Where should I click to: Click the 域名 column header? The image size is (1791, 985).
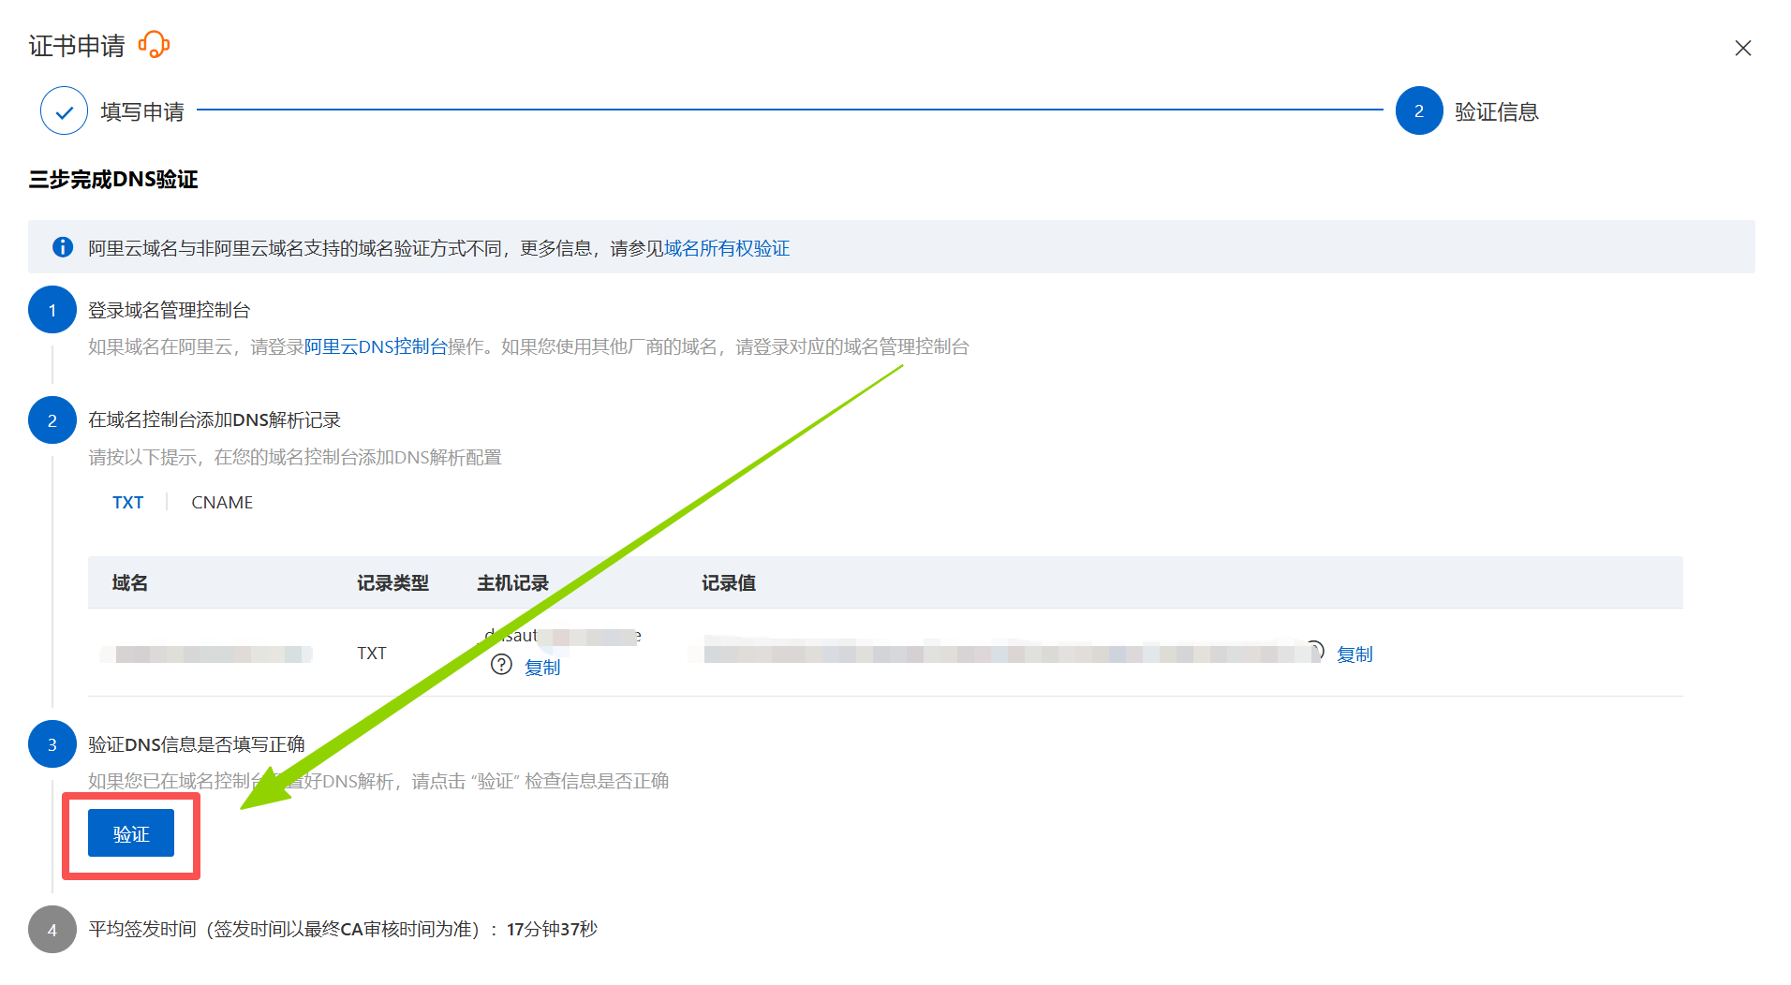[x=130, y=582]
